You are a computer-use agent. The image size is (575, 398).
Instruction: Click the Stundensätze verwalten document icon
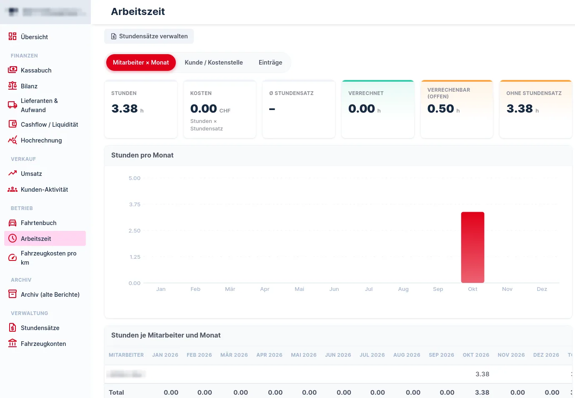tap(114, 37)
